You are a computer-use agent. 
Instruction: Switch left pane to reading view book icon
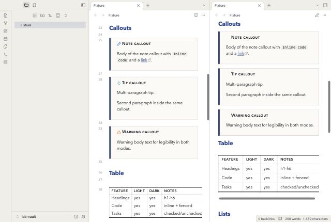[196, 15]
